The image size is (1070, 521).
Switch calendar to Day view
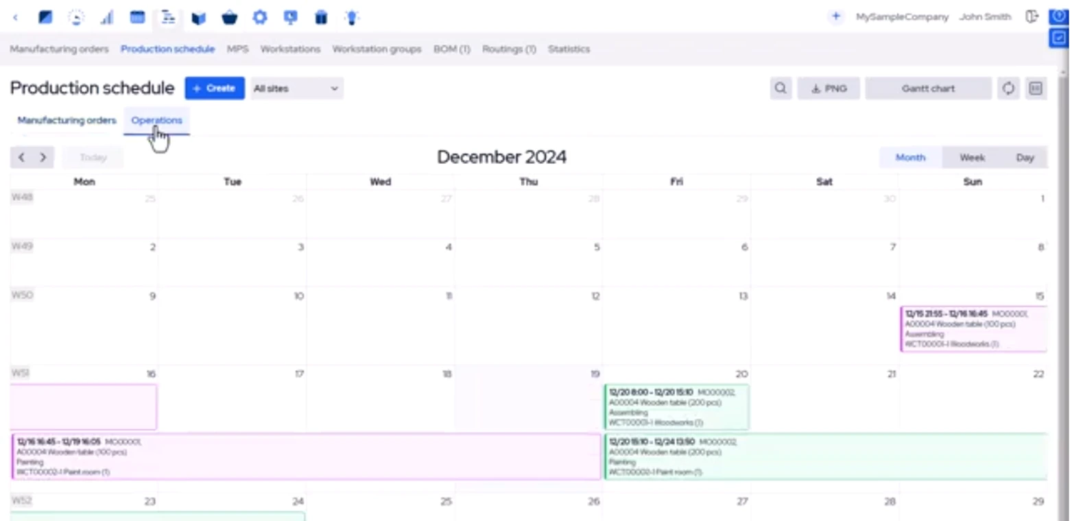point(1025,158)
